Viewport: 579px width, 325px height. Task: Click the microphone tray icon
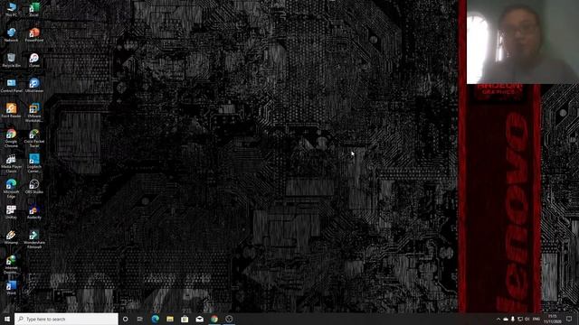coord(513,319)
